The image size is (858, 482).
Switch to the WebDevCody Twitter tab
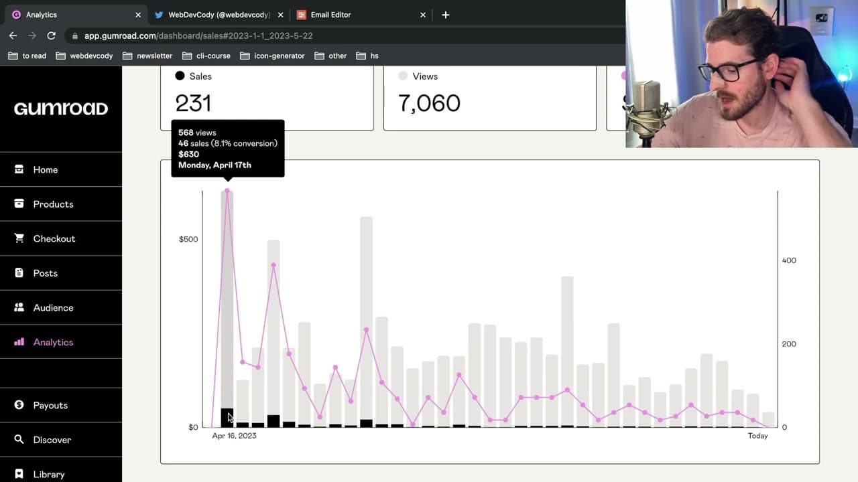click(218, 15)
